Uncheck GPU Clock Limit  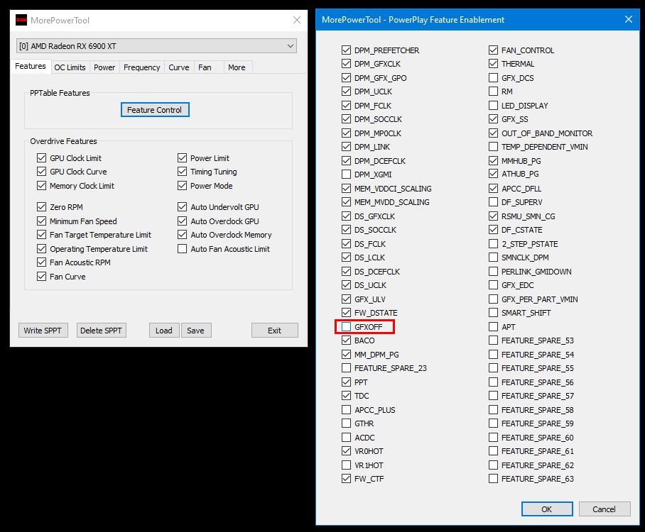click(x=41, y=157)
